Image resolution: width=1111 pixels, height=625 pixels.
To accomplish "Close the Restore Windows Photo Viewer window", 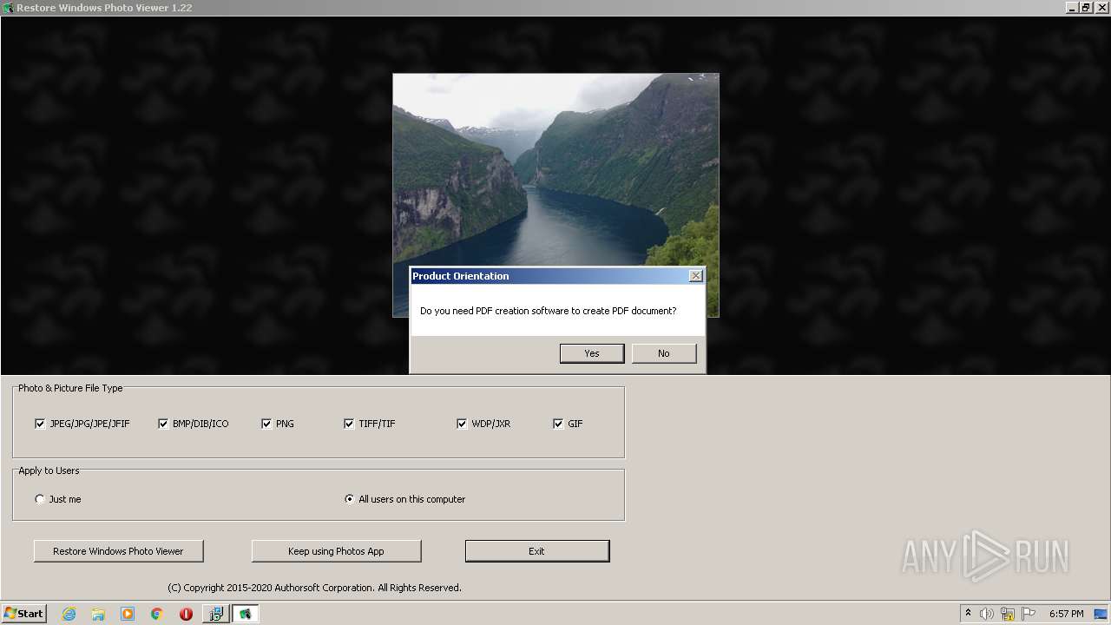I will pos(1101,8).
